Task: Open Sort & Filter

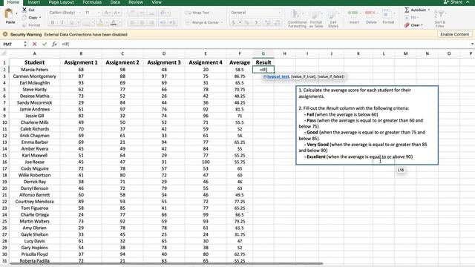Action: point(439,19)
